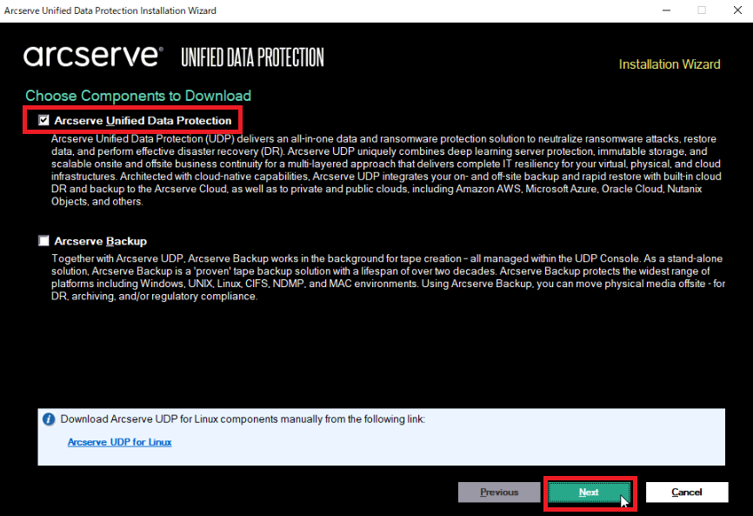Image resolution: width=753 pixels, height=516 pixels.
Task: Open the Arcserve UDP for Linux link
Action: (120, 442)
